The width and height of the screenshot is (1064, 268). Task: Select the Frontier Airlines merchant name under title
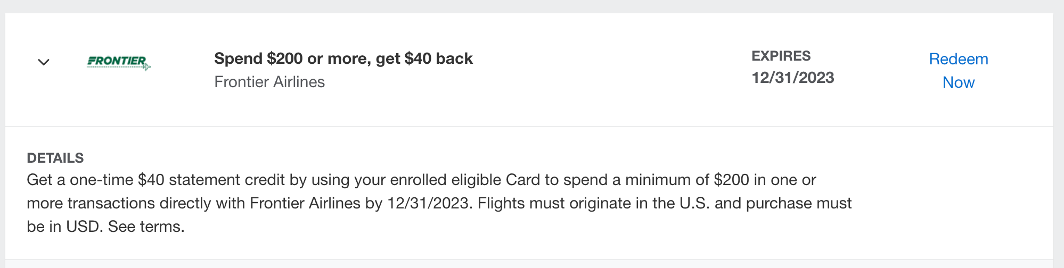point(269,82)
